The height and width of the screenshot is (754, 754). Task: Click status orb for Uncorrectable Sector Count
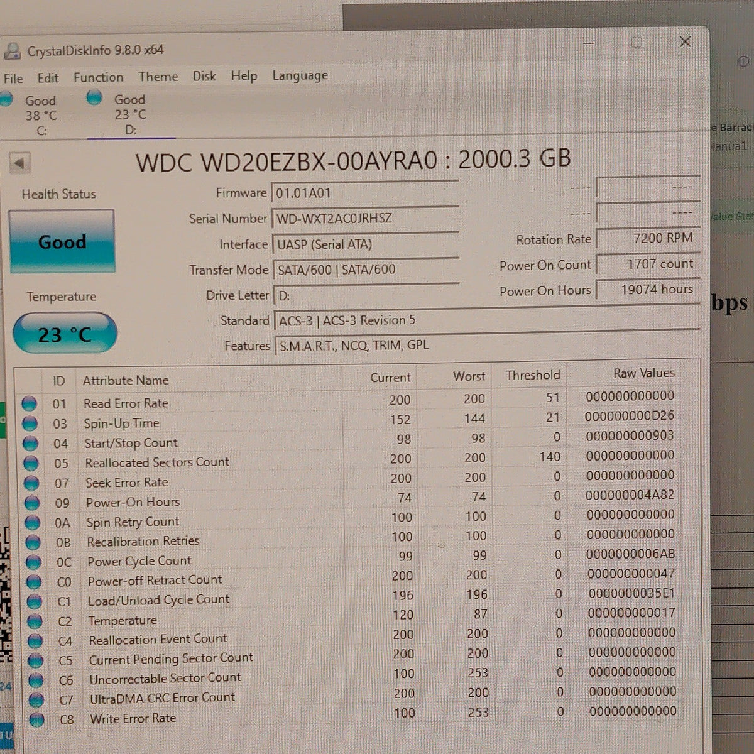(x=36, y=680)
